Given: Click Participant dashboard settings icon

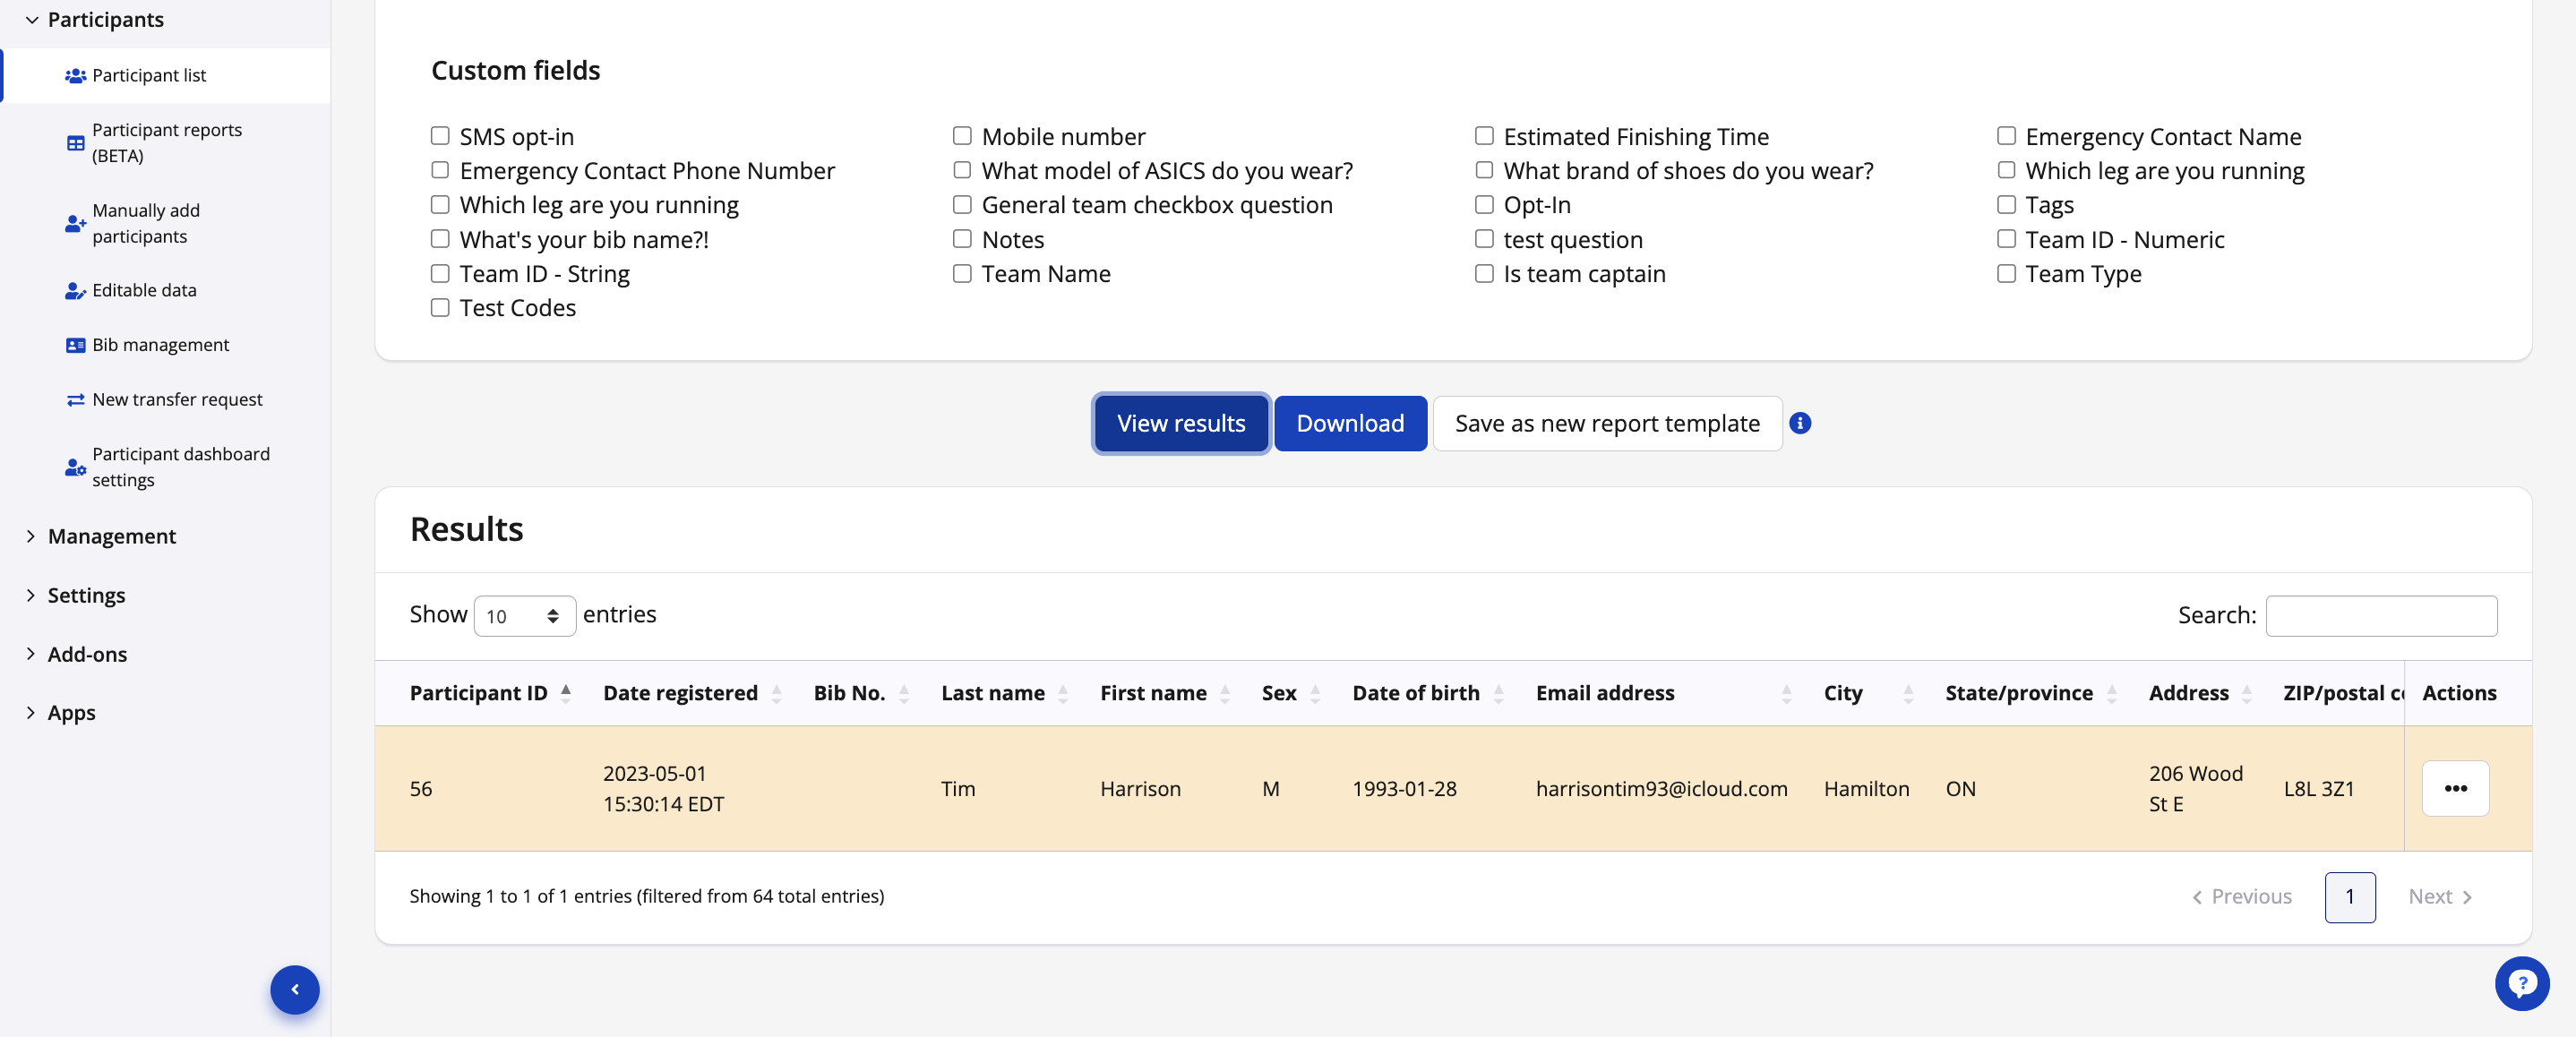Looking at the screenshot, I should pyautogui.click(x=75, y=467).
